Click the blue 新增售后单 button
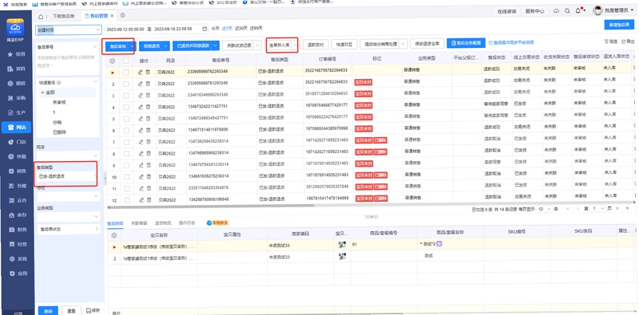Screen dimensions: 639x315 [618, 25]
